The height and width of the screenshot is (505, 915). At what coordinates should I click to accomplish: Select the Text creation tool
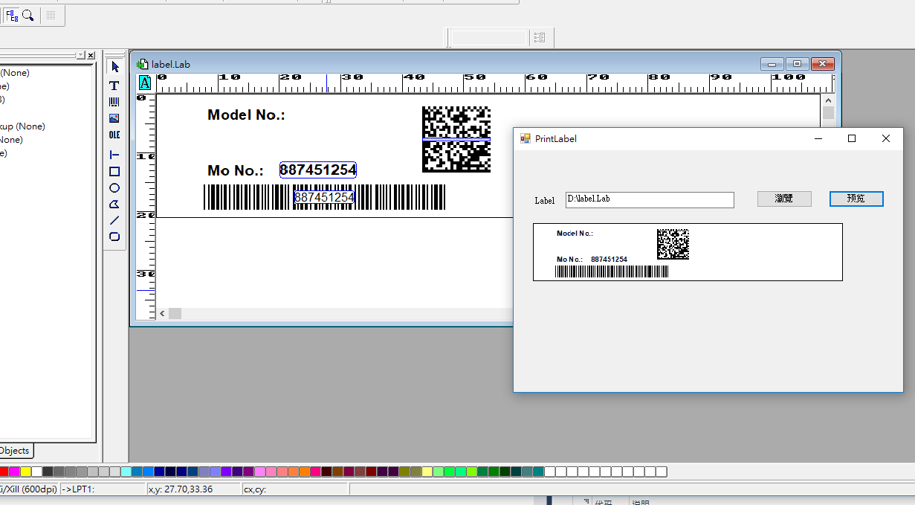point(114,86)
